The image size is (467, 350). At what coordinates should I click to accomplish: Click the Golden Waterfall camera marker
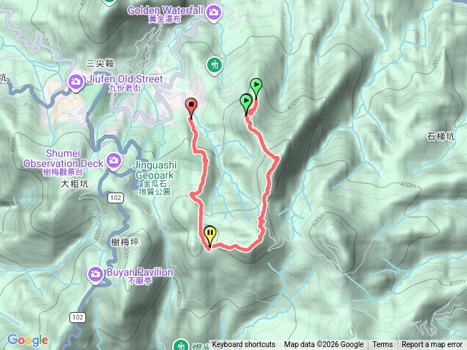(x=213, y=13)
